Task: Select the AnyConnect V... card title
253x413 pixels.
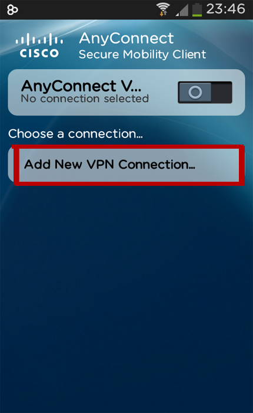Action: pos(81,86)
